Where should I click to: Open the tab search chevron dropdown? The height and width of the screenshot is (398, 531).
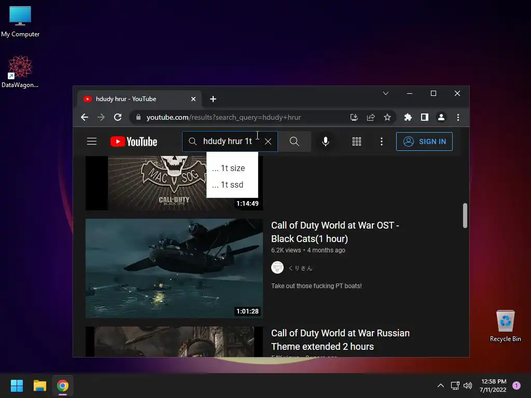(386, 93)
